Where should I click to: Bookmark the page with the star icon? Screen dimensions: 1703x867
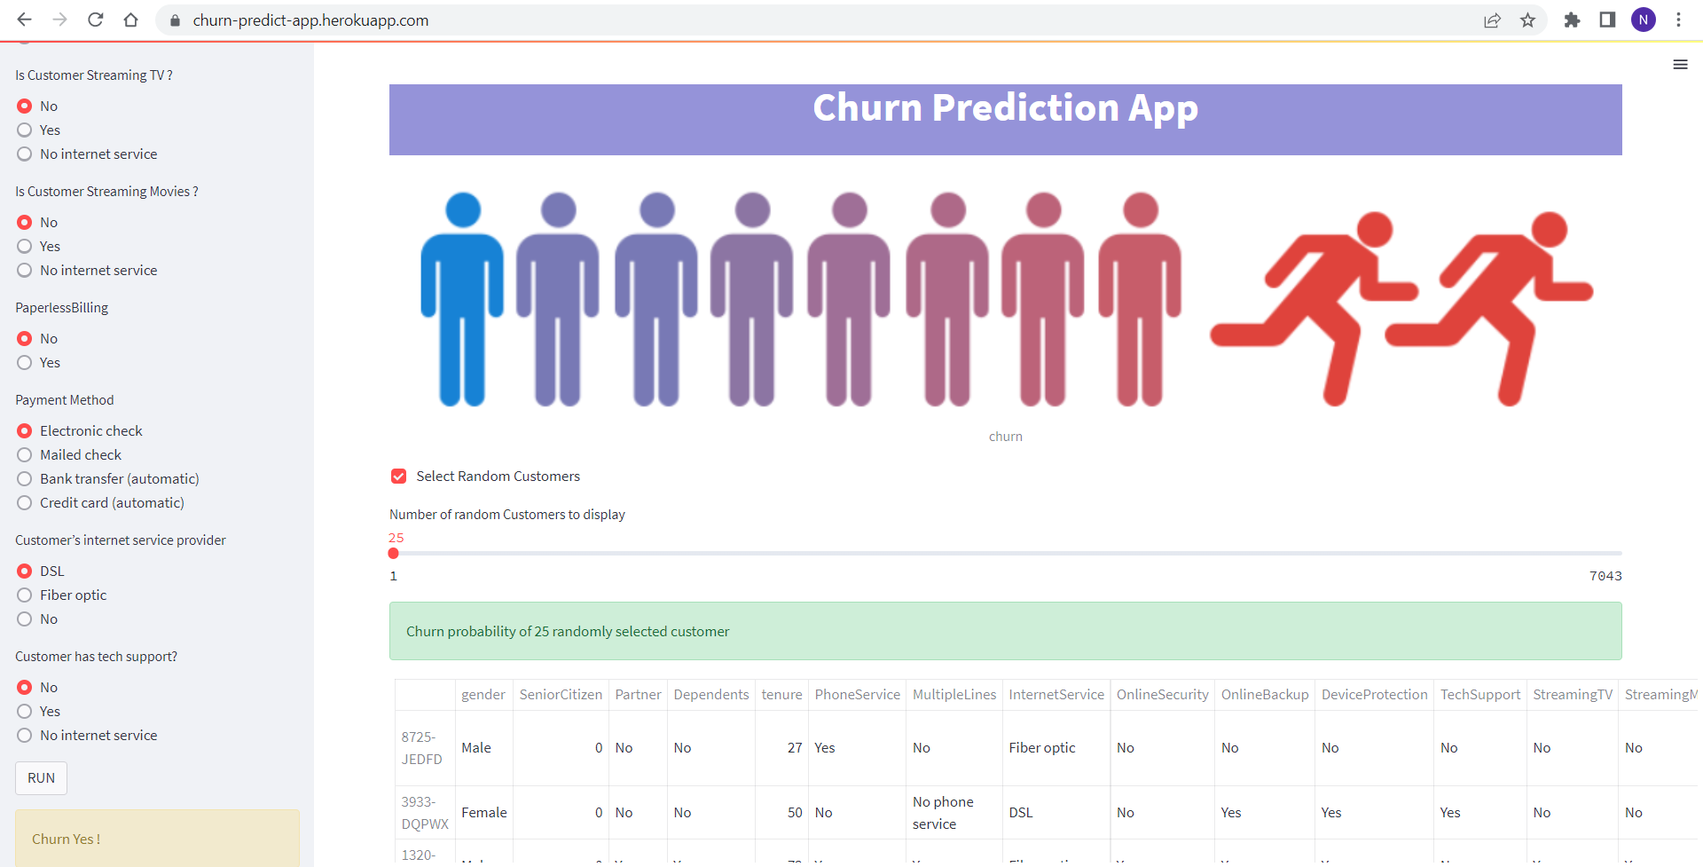pyautogui.click(x=1528, y=20)
